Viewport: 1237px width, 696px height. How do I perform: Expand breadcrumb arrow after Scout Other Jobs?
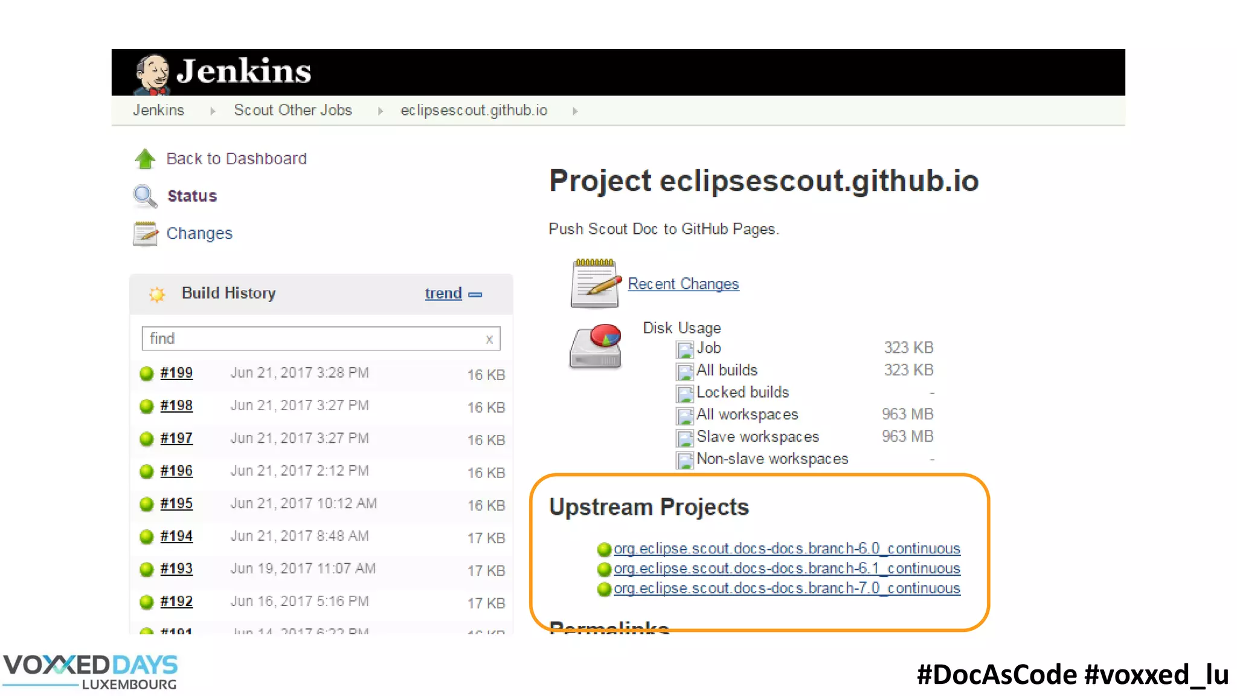(x=381, y=111)
